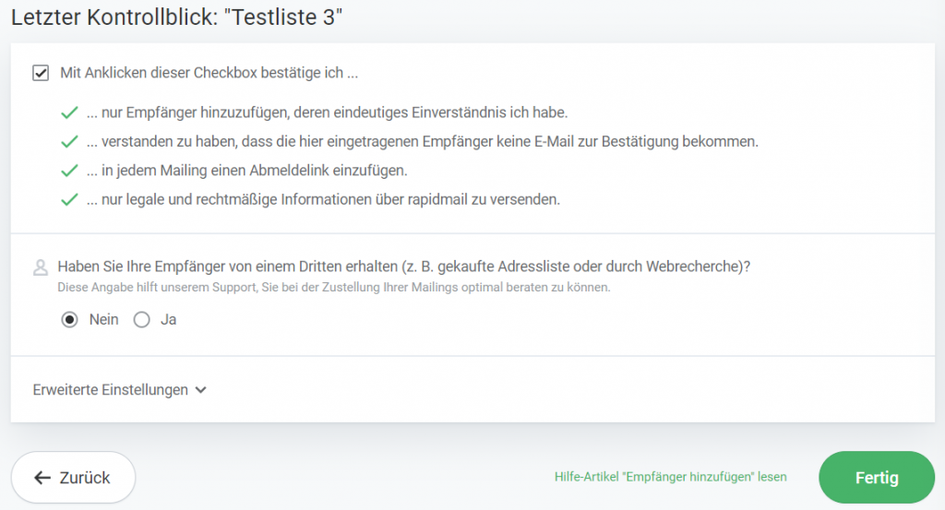Click the 'Ja' label text
The height and width of the screenshot is (510, 945).
(169, 320)
